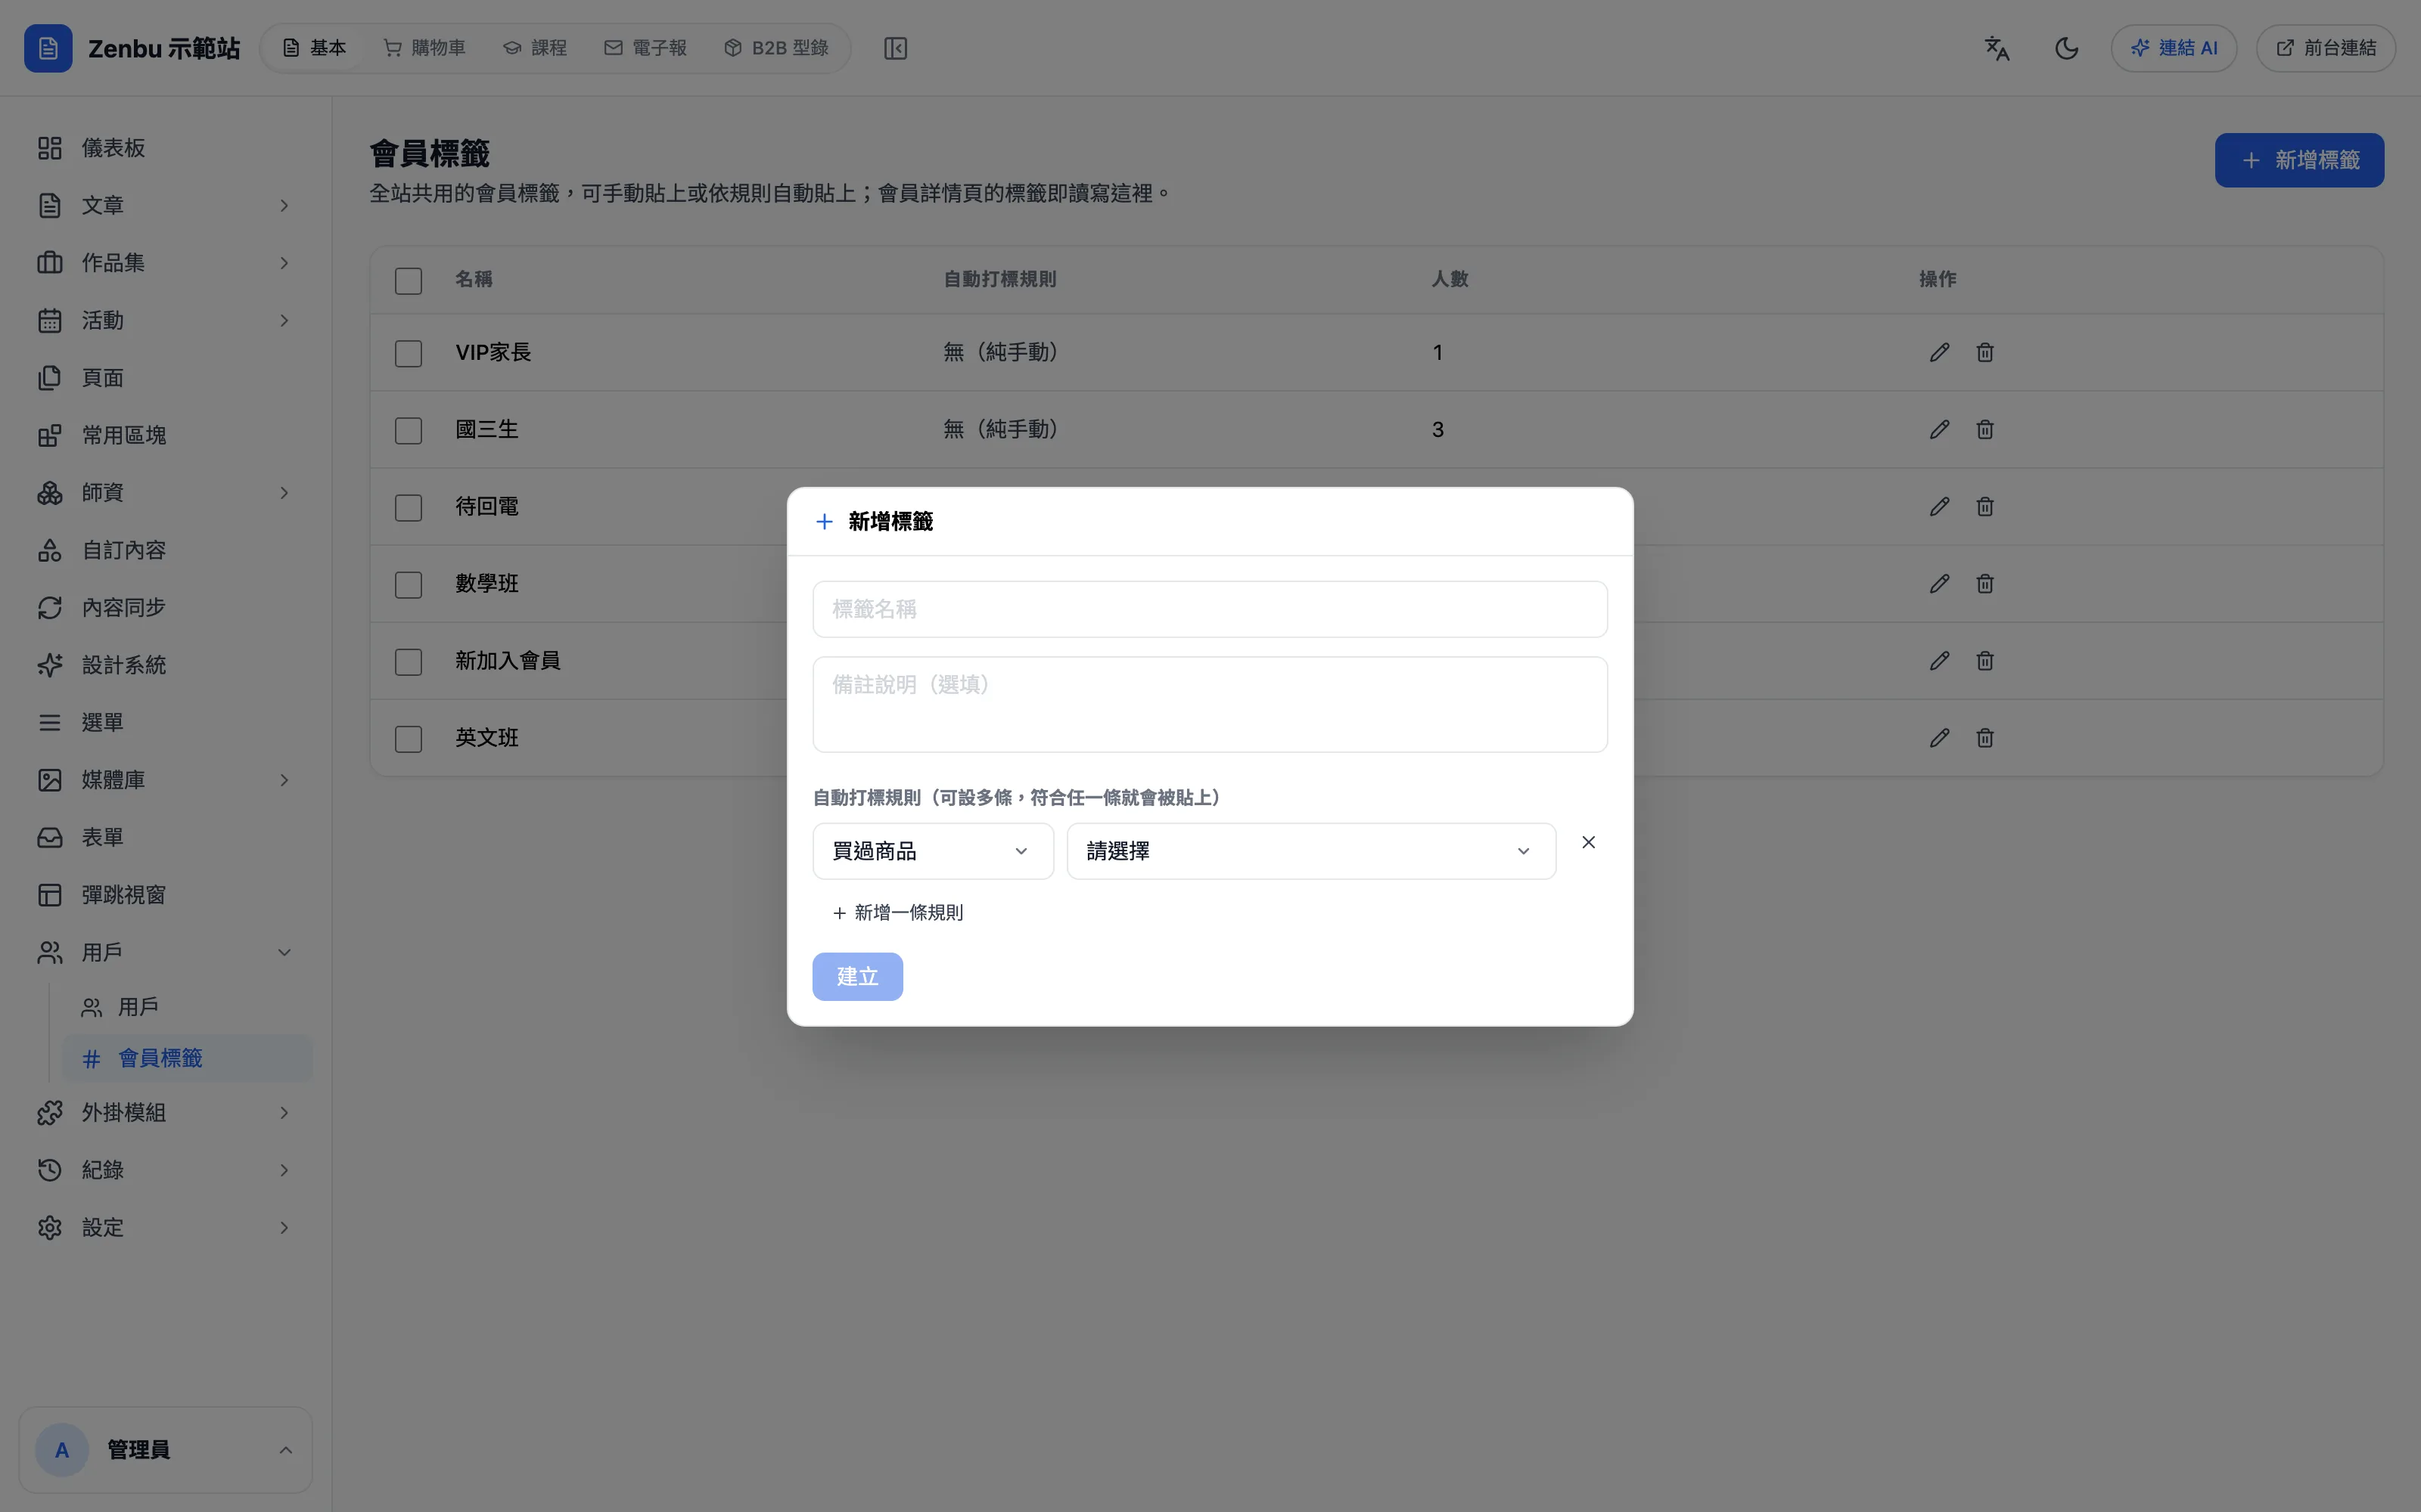The width and height of the screenshot is (2421, 1512).
Task: Switch to the 課程 tab
Action: coord(535,48)
